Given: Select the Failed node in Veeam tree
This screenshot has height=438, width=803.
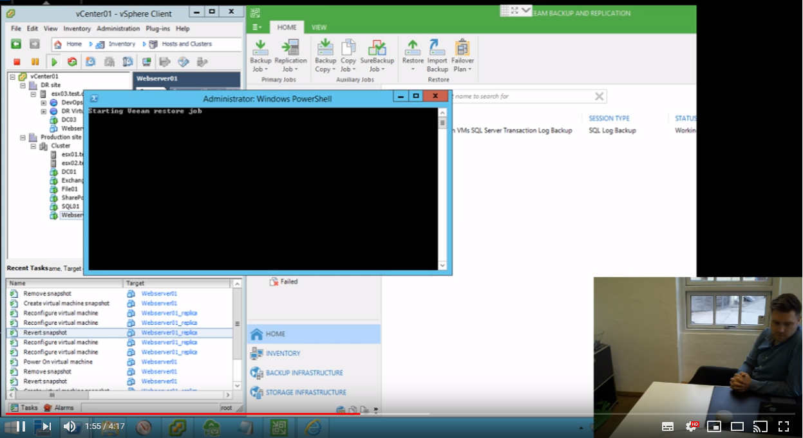Looking at the screenshot, I should (283, 282).
